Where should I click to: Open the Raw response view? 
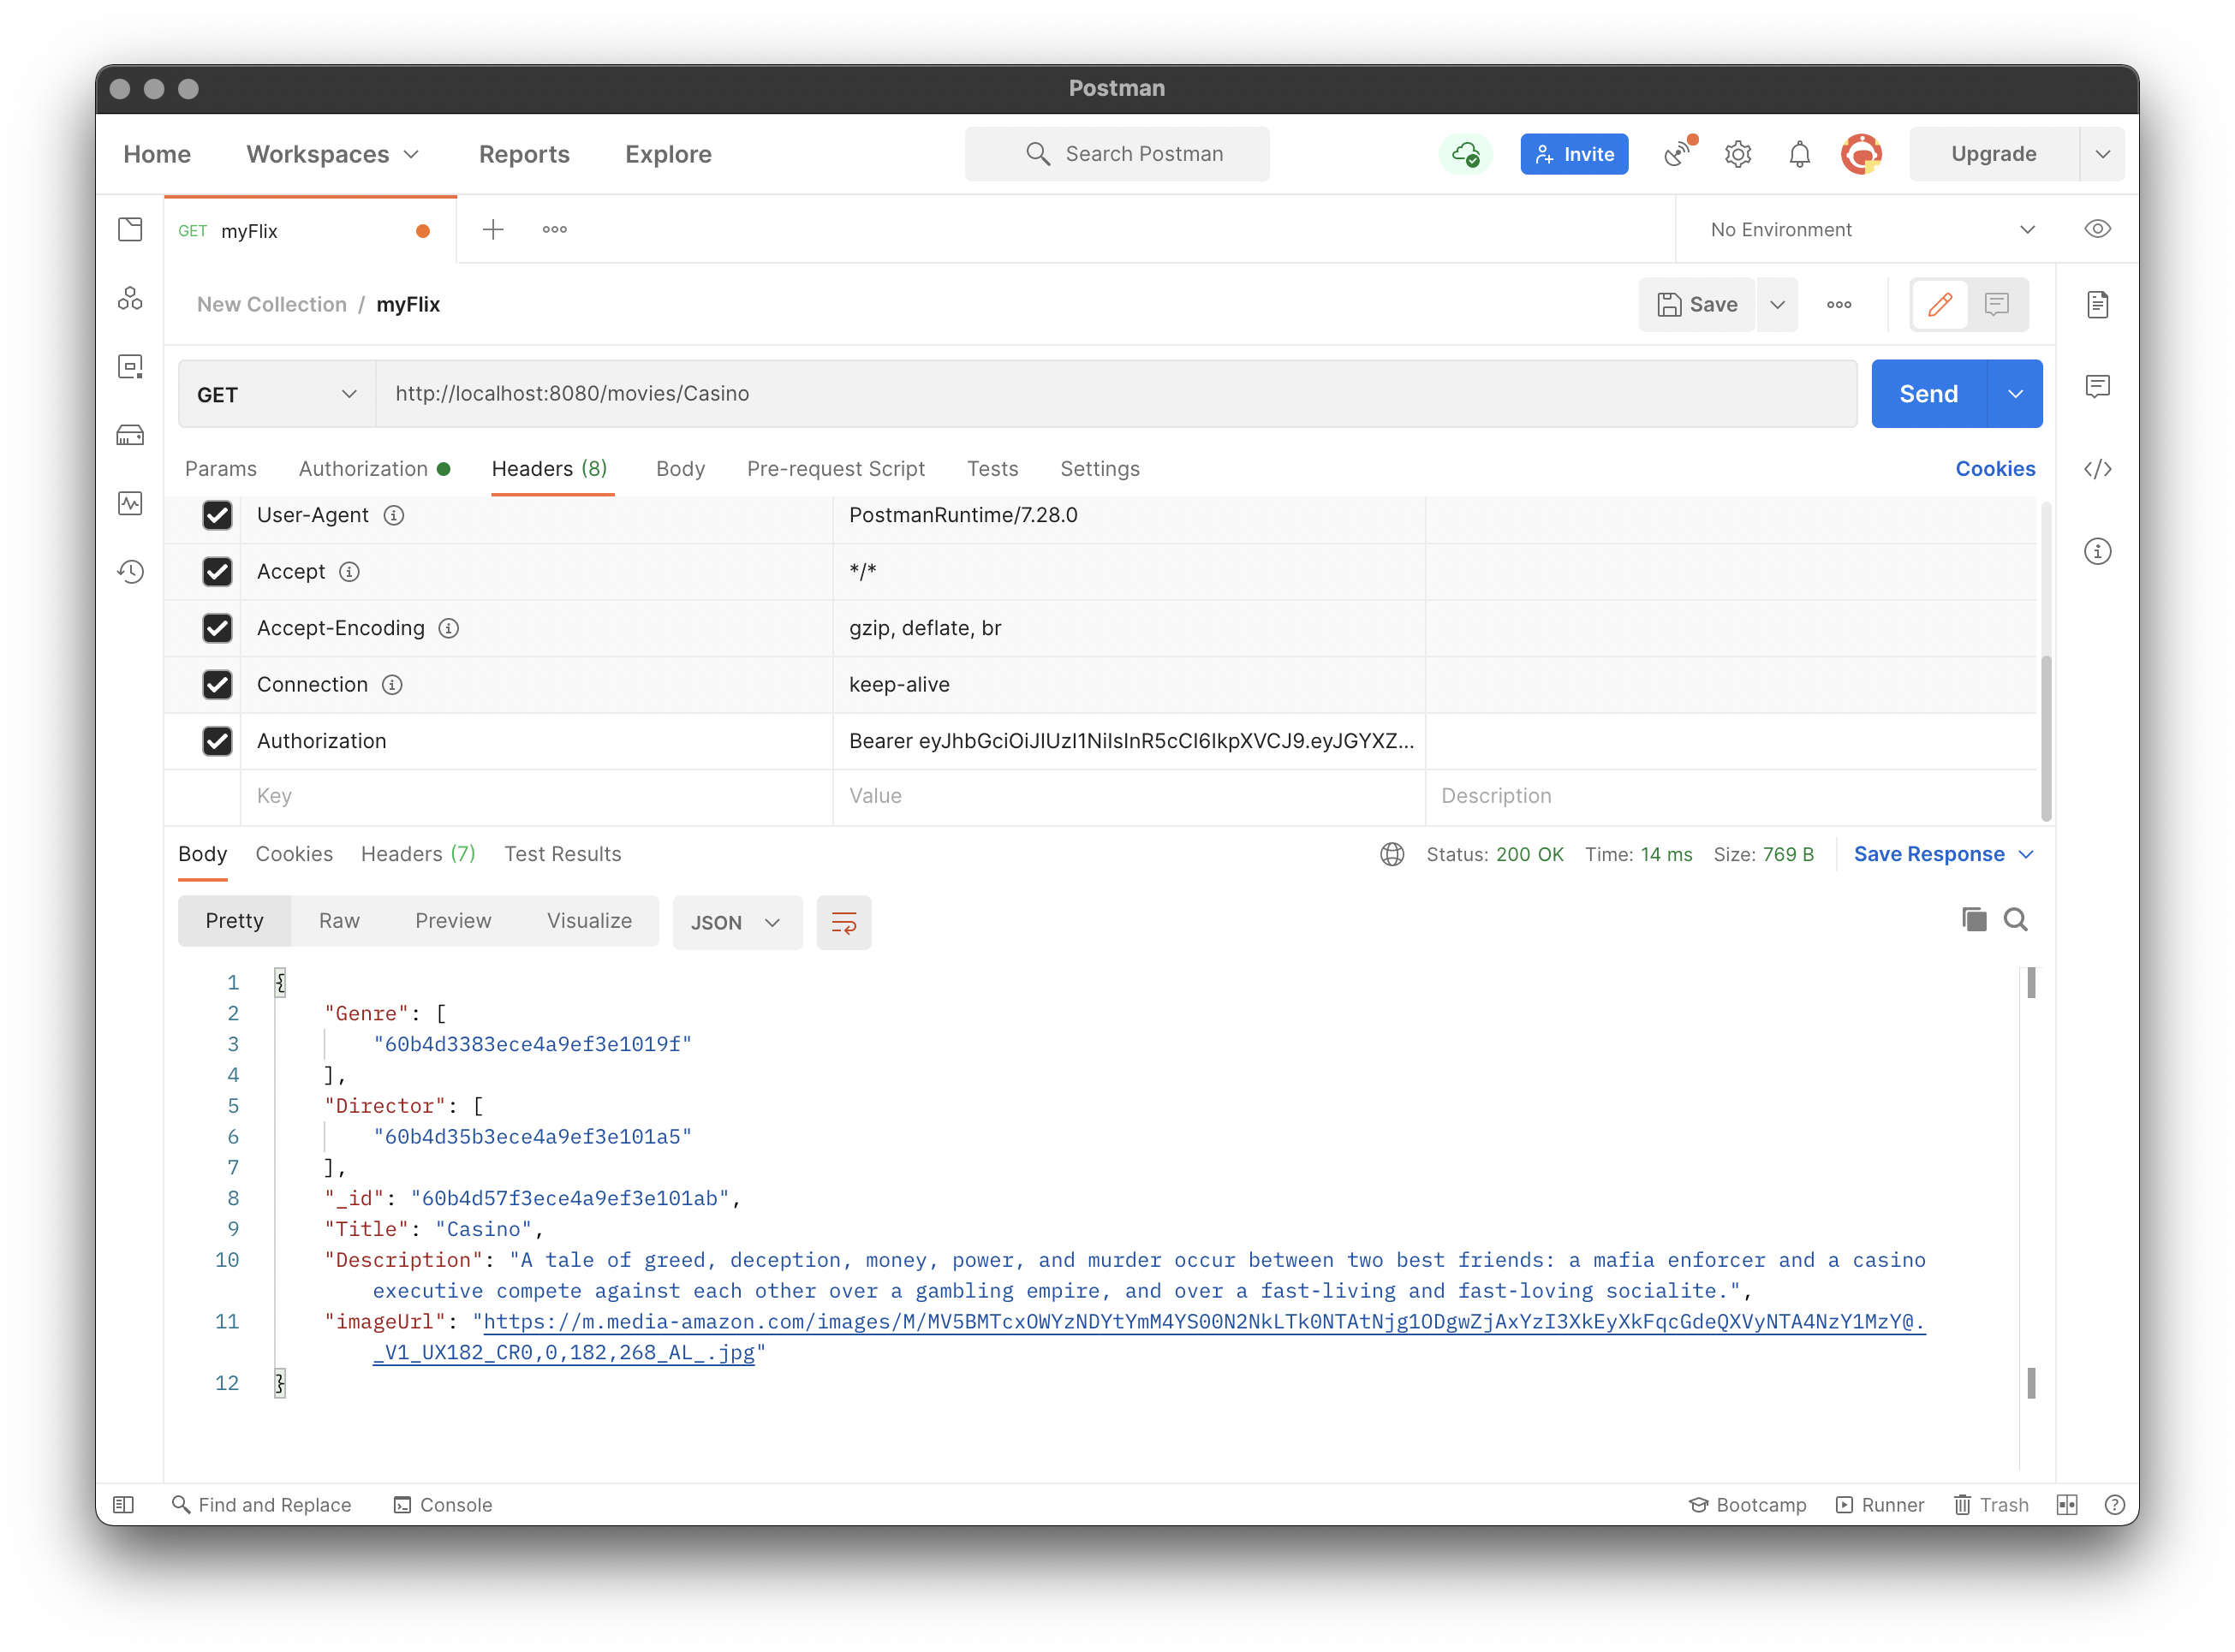pos(338,920)
